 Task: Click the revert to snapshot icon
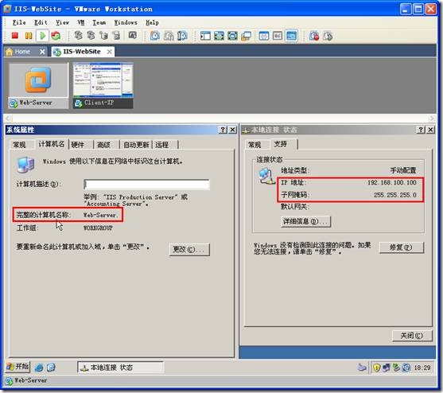[169, 36]
